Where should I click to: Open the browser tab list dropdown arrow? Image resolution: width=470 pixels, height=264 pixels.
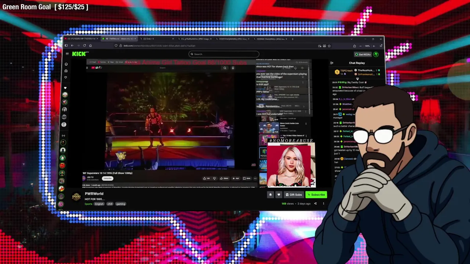pyautogui.click(x=351, y=39)
